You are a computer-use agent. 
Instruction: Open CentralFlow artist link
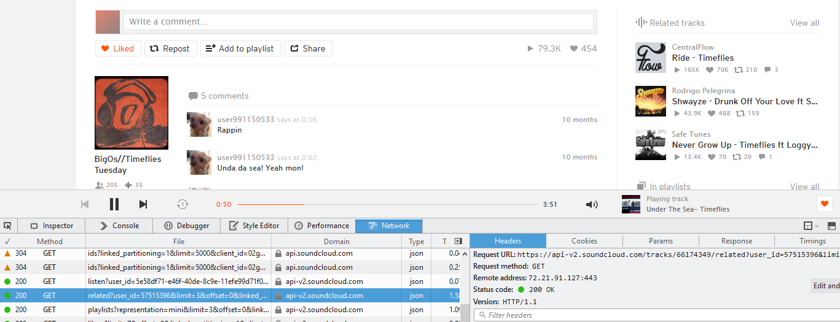pyautogui.click(x=693, y=47)
